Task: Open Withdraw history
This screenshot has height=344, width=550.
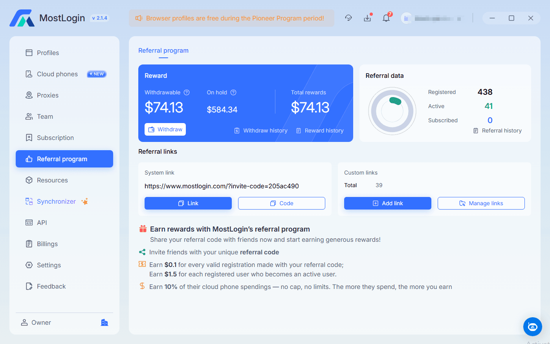Action: pyautogui.click(x=261, y=131)
